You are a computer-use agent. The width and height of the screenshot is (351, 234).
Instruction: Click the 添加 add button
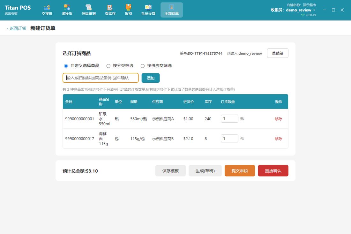coord(151,78)
